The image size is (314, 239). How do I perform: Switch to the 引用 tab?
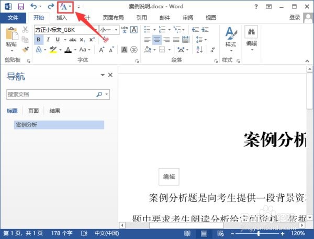[142, 18]
